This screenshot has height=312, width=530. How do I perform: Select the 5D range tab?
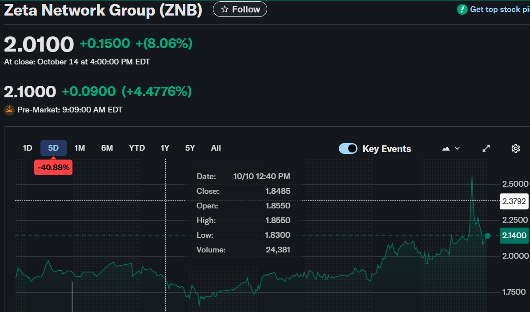pyautogui.click(x=53, y=148)
